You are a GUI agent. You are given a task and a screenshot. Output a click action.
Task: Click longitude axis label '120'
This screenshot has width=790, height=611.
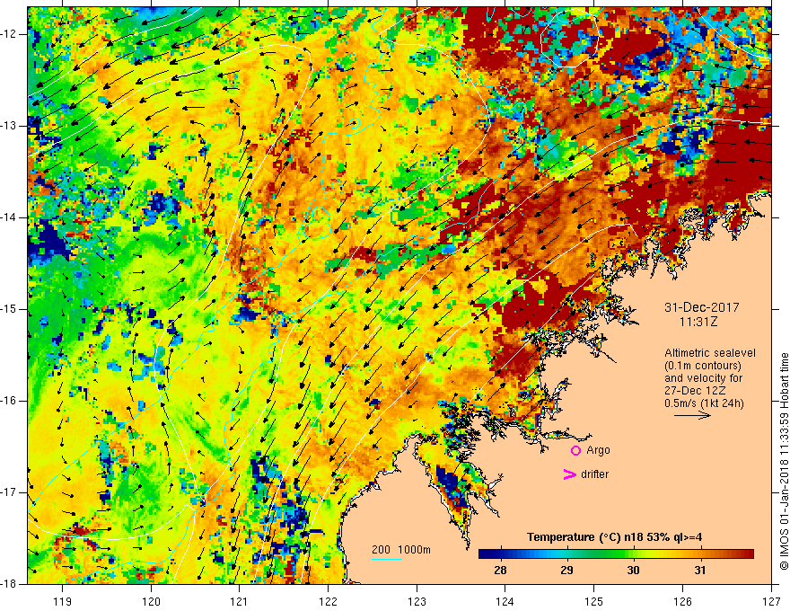tap(151, 601)
